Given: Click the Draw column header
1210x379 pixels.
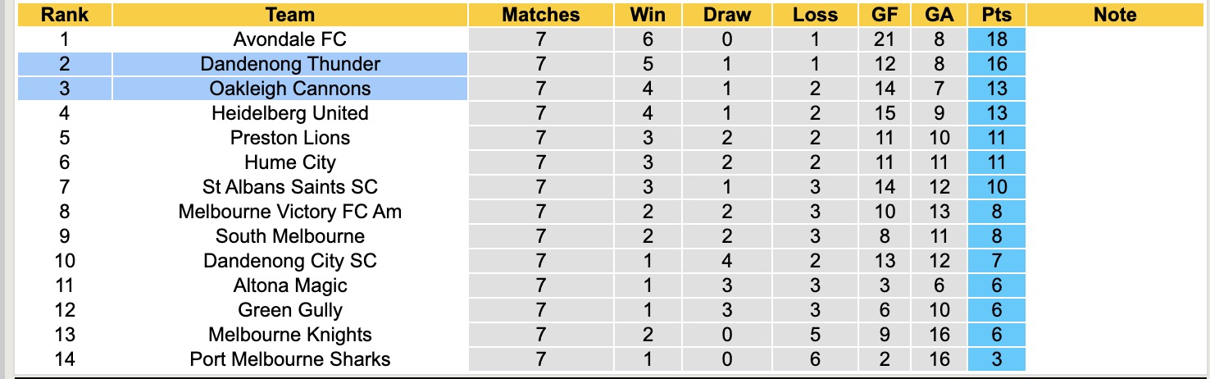Looking at the screenshot, I should pyautogui.click(x=727, y=15).
